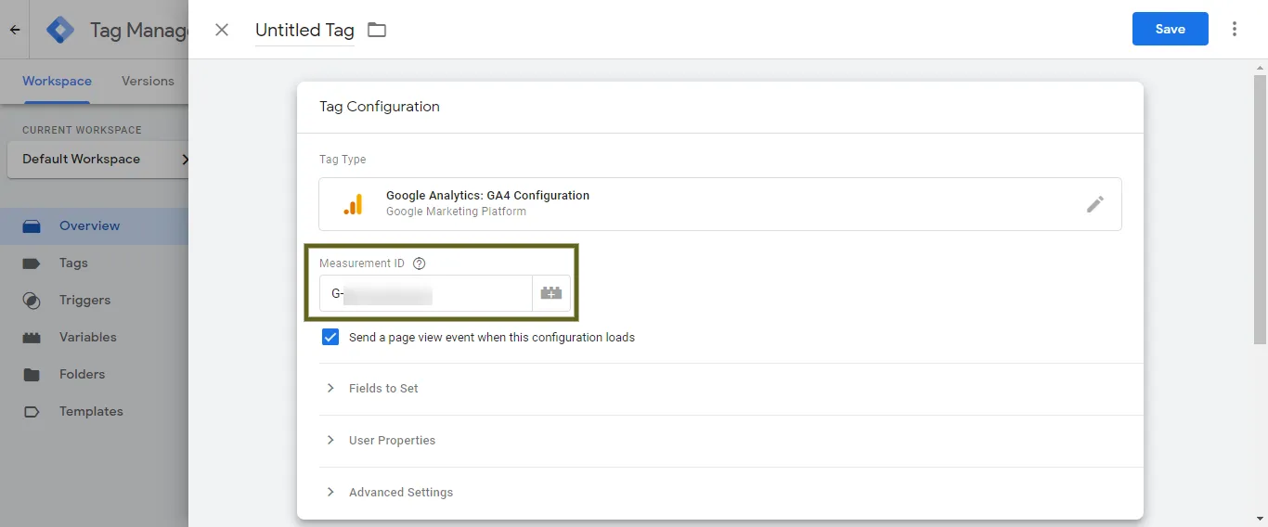The image size is (1268, 527).
Task: Click the variable picker icon beside Measurement ID
Action: point(551,293)
